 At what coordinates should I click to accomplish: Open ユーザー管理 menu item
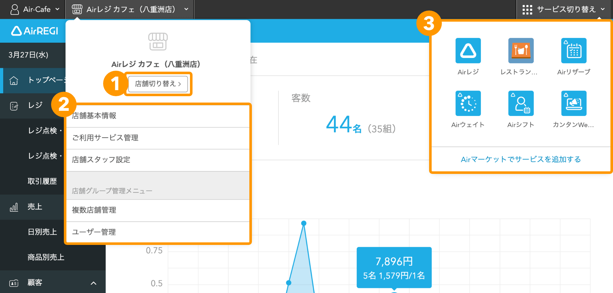[158, 232]
